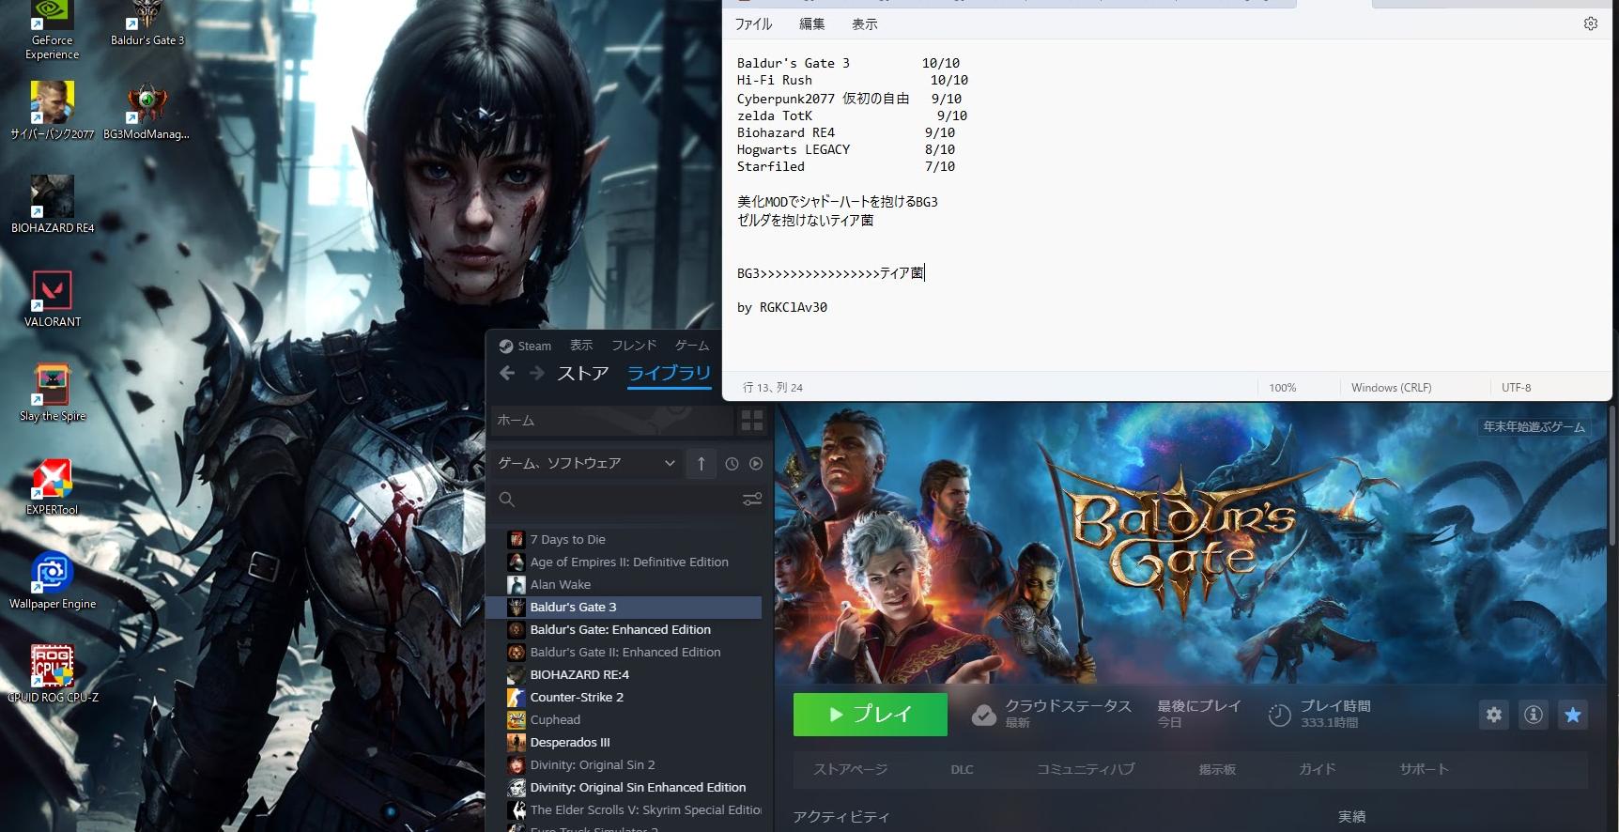Open the Slay the Spire shortcut
This screenshot has width=1619, height=832.
53,393
